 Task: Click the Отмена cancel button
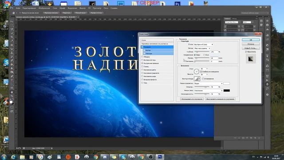click(251, 44)
